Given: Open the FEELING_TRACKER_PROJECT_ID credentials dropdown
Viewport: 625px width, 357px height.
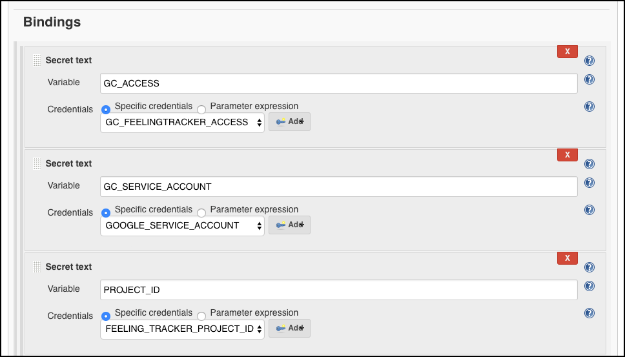Looking at the screenshot, I should [x=182, y=329].
